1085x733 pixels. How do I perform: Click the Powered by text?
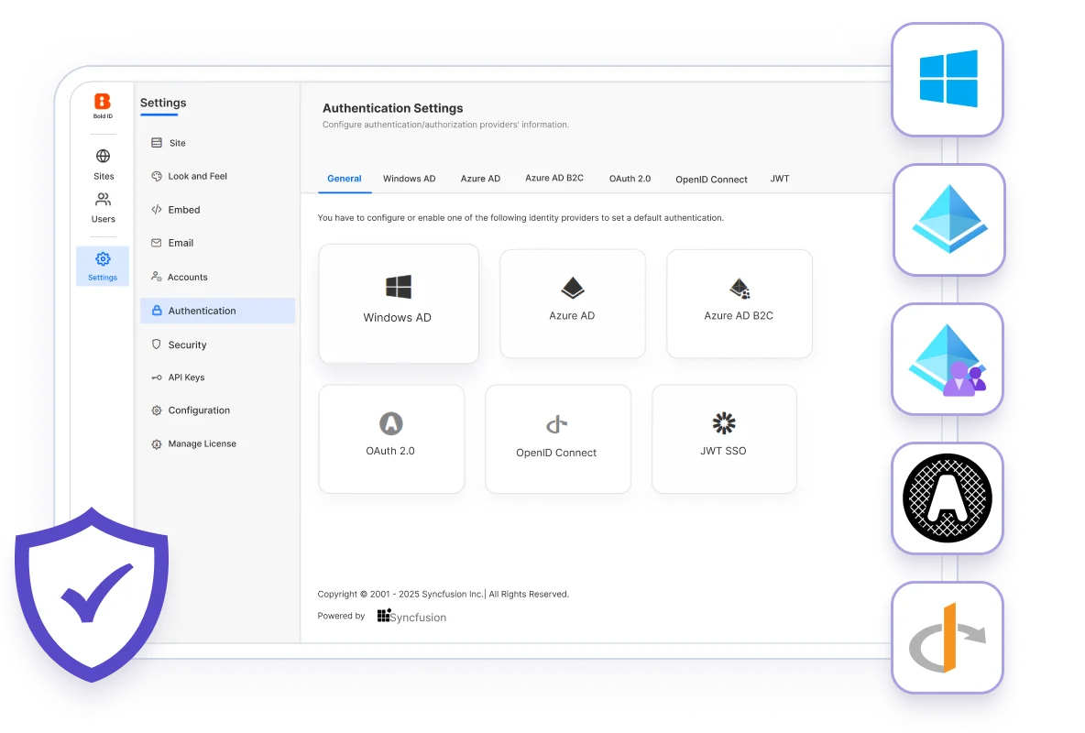341,616
